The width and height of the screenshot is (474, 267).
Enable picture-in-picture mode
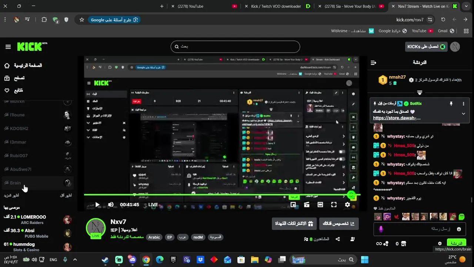[x=293, y=205]
